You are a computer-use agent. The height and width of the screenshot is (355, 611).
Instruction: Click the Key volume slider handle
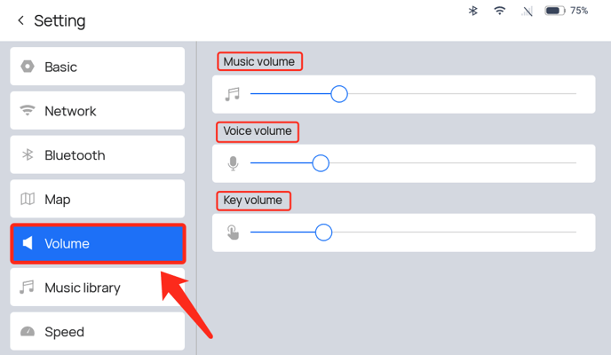pyautogui.click(x=323, y=233)
